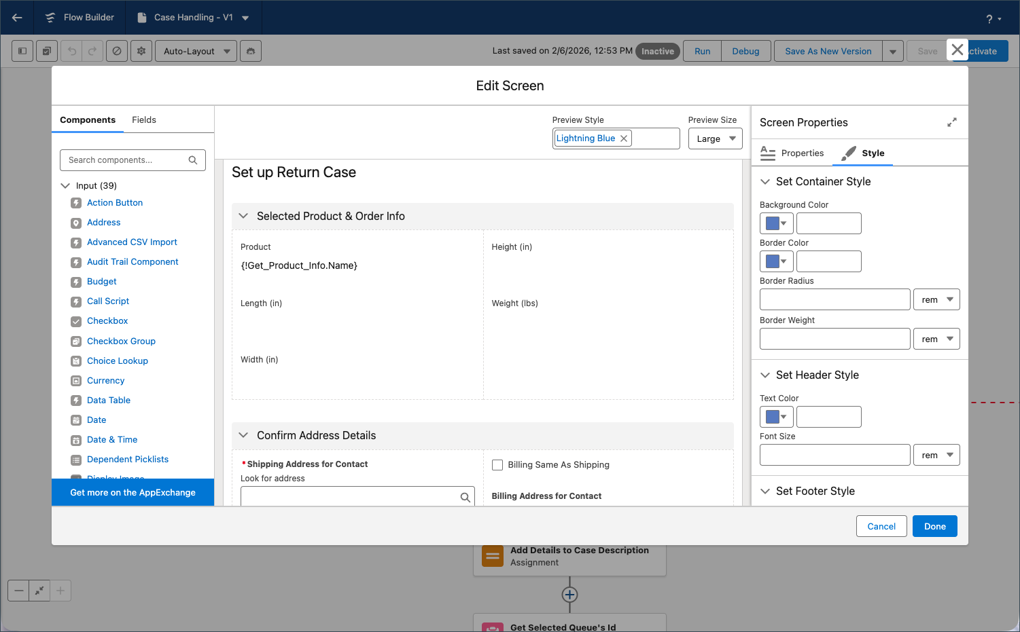
Task: Switch to the Fields tab
Action: (144, 120)
